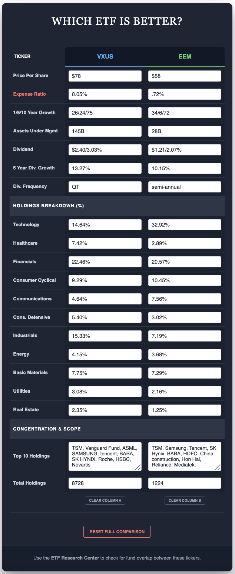Click VXUS Price Per Share field
Screen dimensions: 235x574
[105, 76]
